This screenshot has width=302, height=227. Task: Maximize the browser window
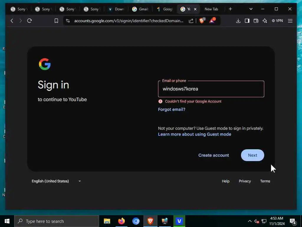[x=276, y=9]
